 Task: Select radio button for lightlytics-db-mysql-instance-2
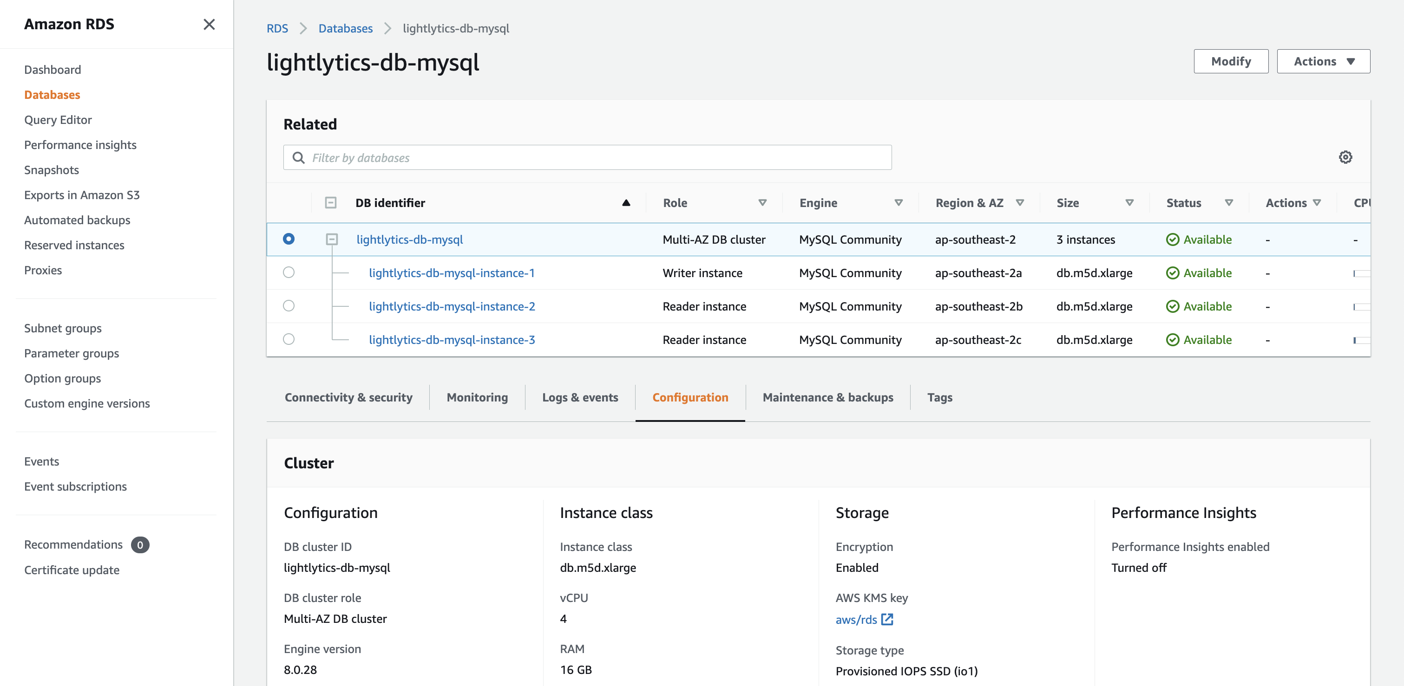click(x=289, y=306)
